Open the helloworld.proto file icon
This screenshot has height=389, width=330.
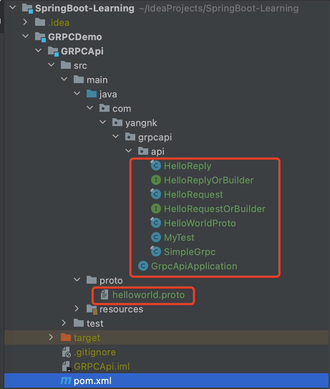pyautogui.click(x=104, y=295)
